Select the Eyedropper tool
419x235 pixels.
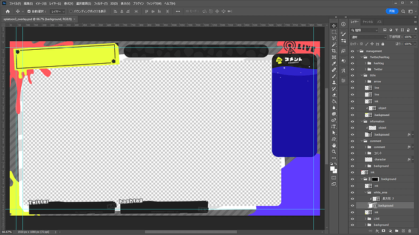pyautogui.click(x=334, y=64)
